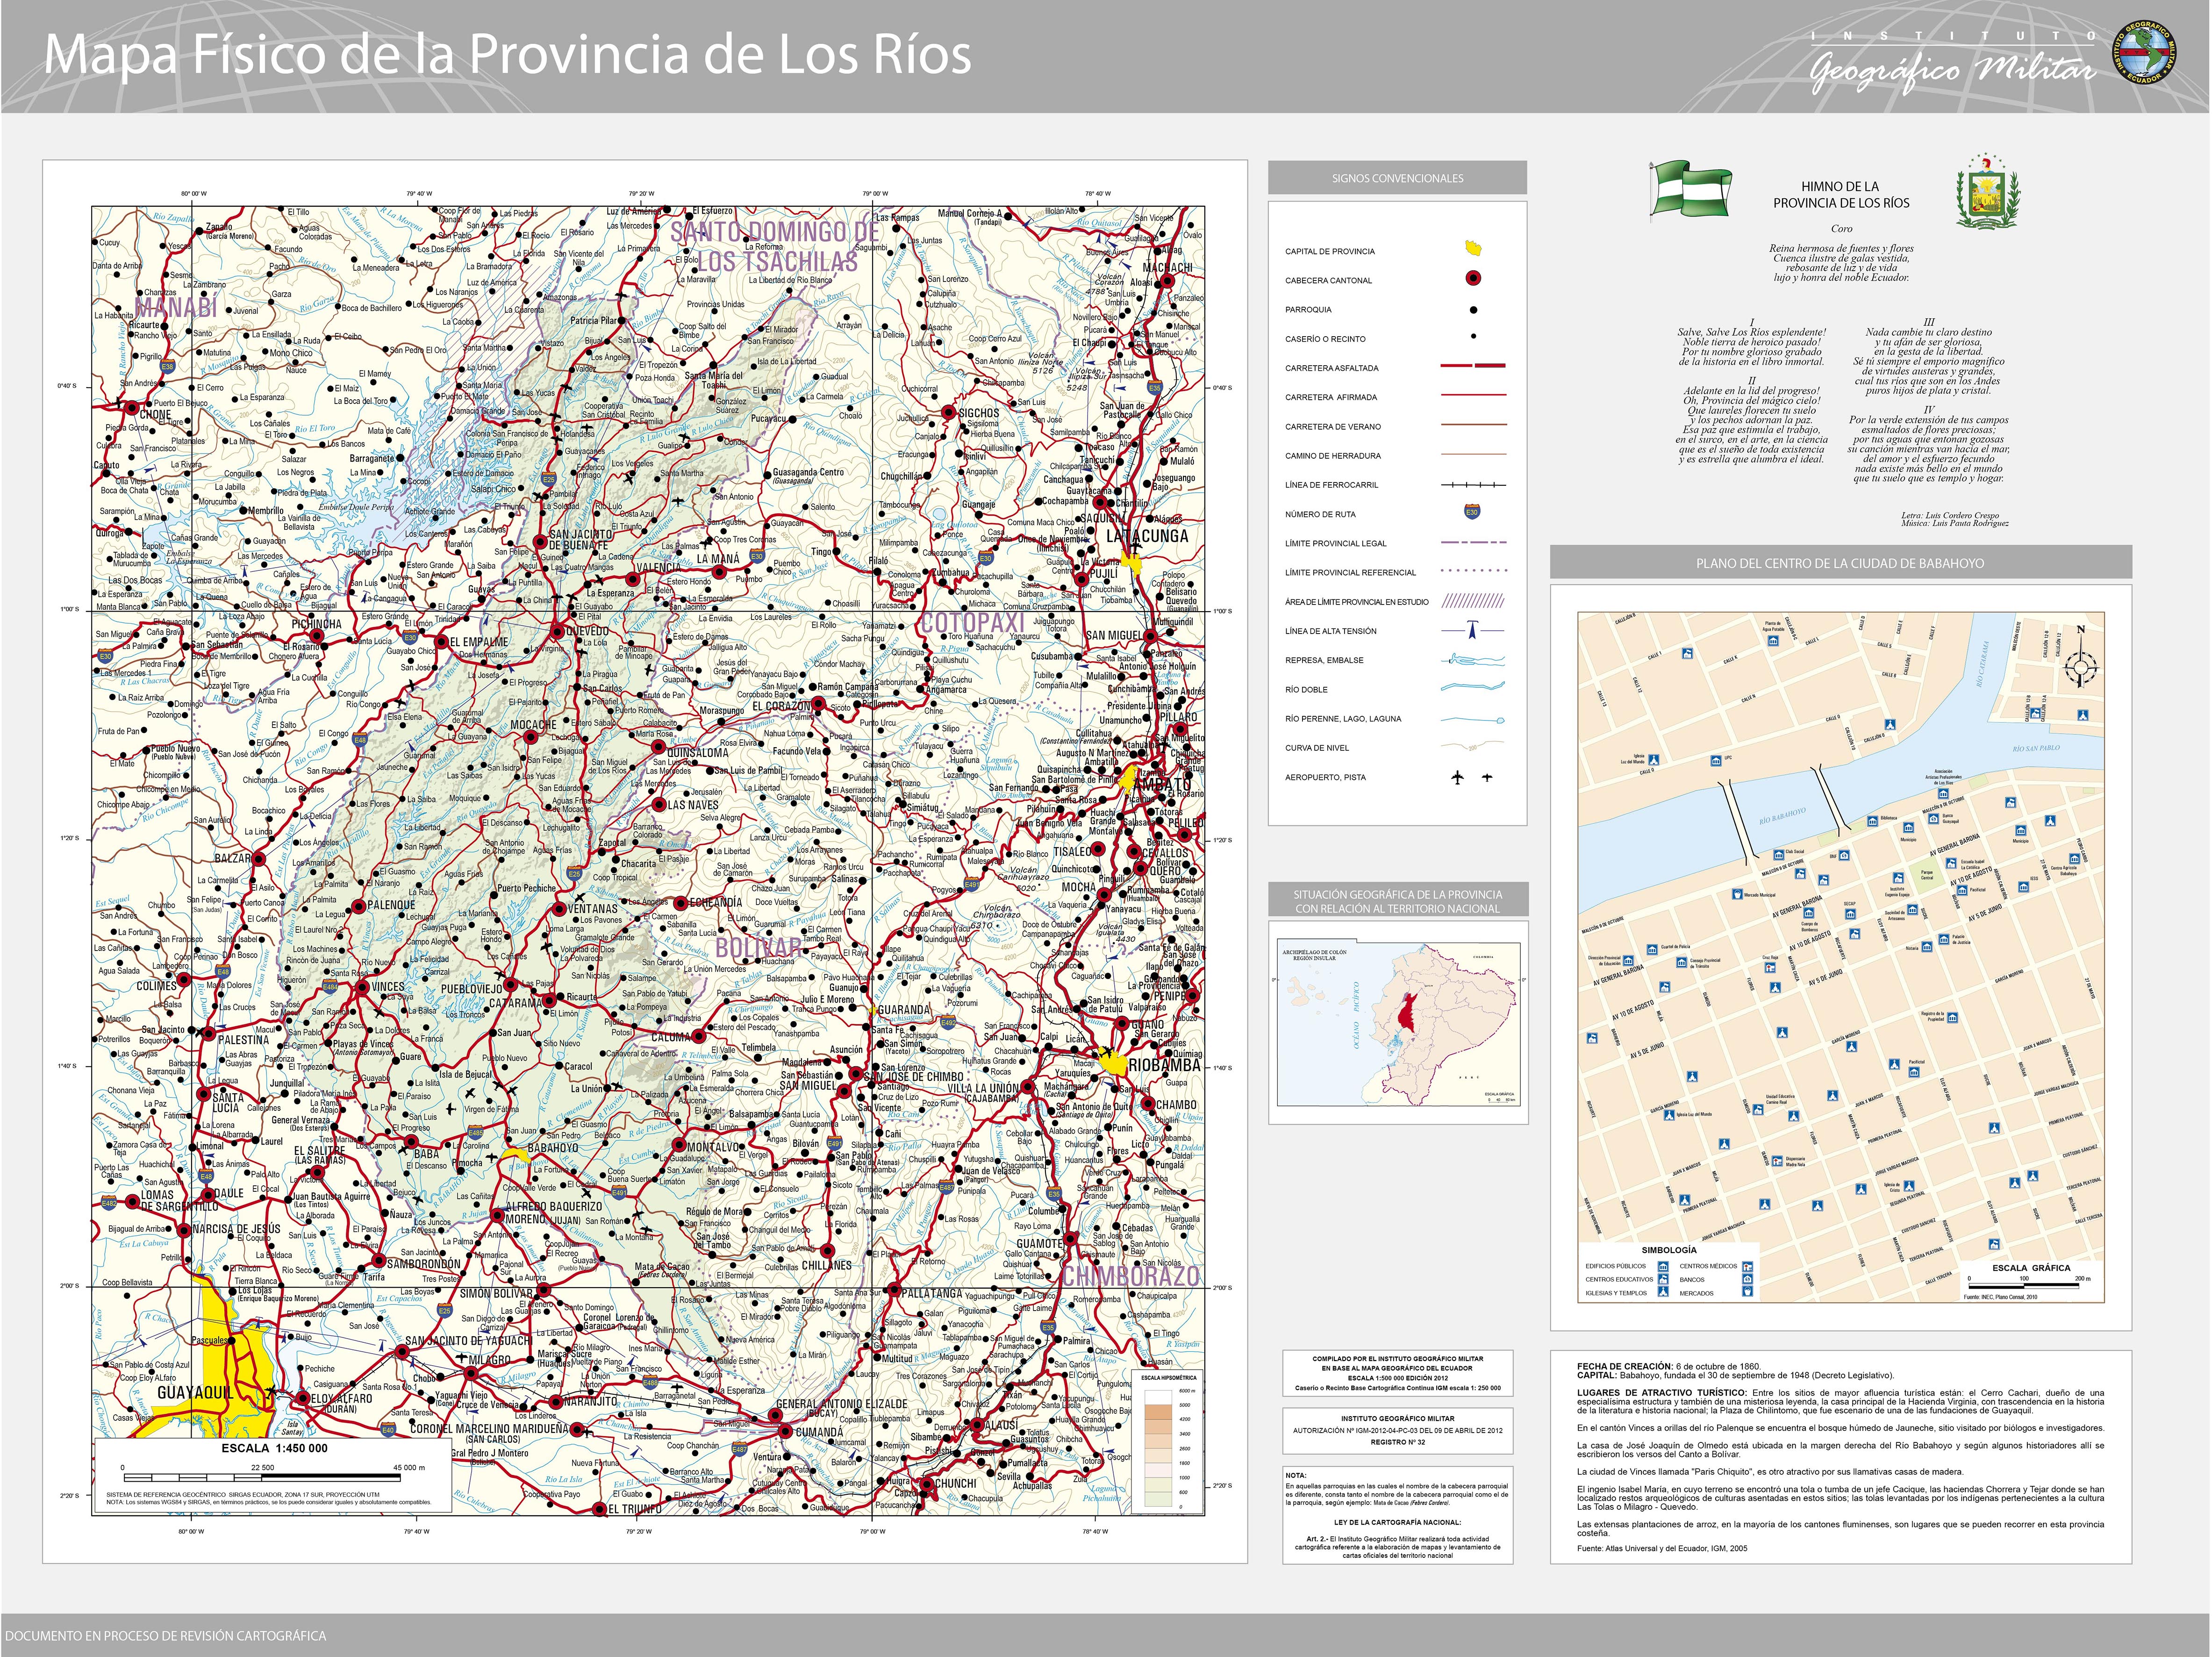Click the Los Ríos coat of arms
This screenshot has height=1657, width=2212.
coord(1987,193)
